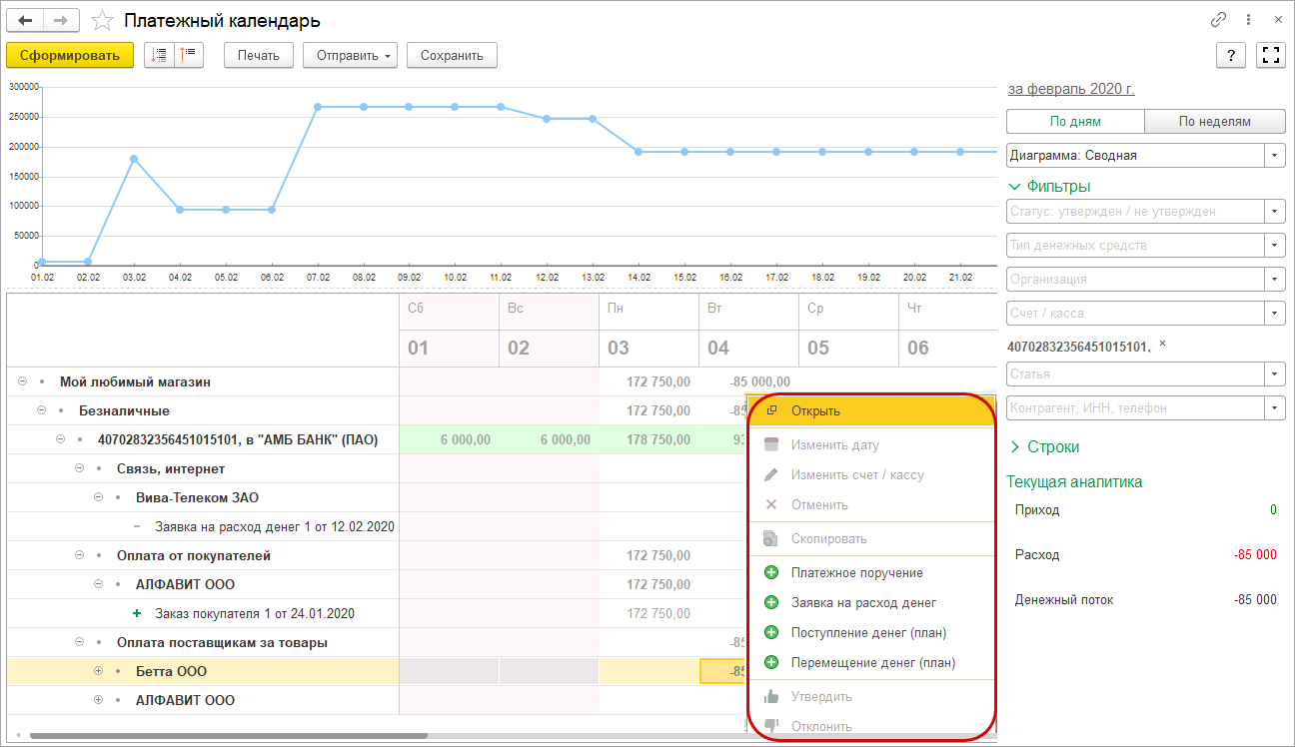The width and height of the screenshot is (1295, 747).
Task: Open the Организация dropdown arrow
Action: pos(1275,280)
